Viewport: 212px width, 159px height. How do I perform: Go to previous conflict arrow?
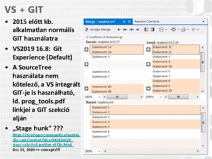click(119, 29)
